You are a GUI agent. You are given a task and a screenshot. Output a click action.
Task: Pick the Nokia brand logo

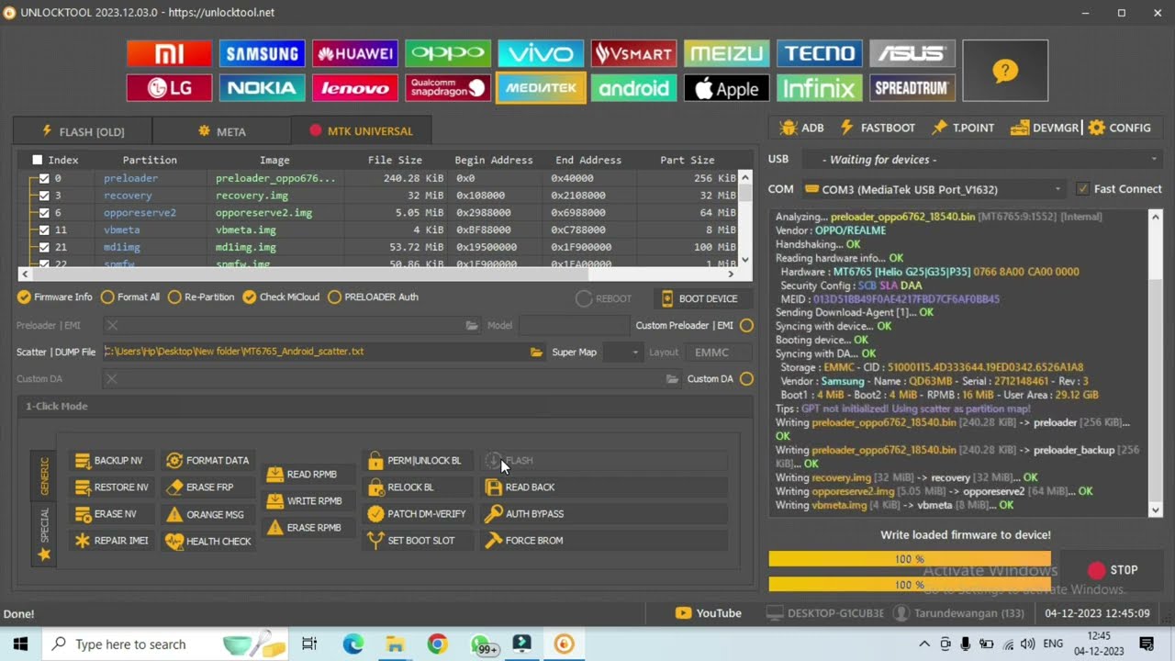pos(262,88)
